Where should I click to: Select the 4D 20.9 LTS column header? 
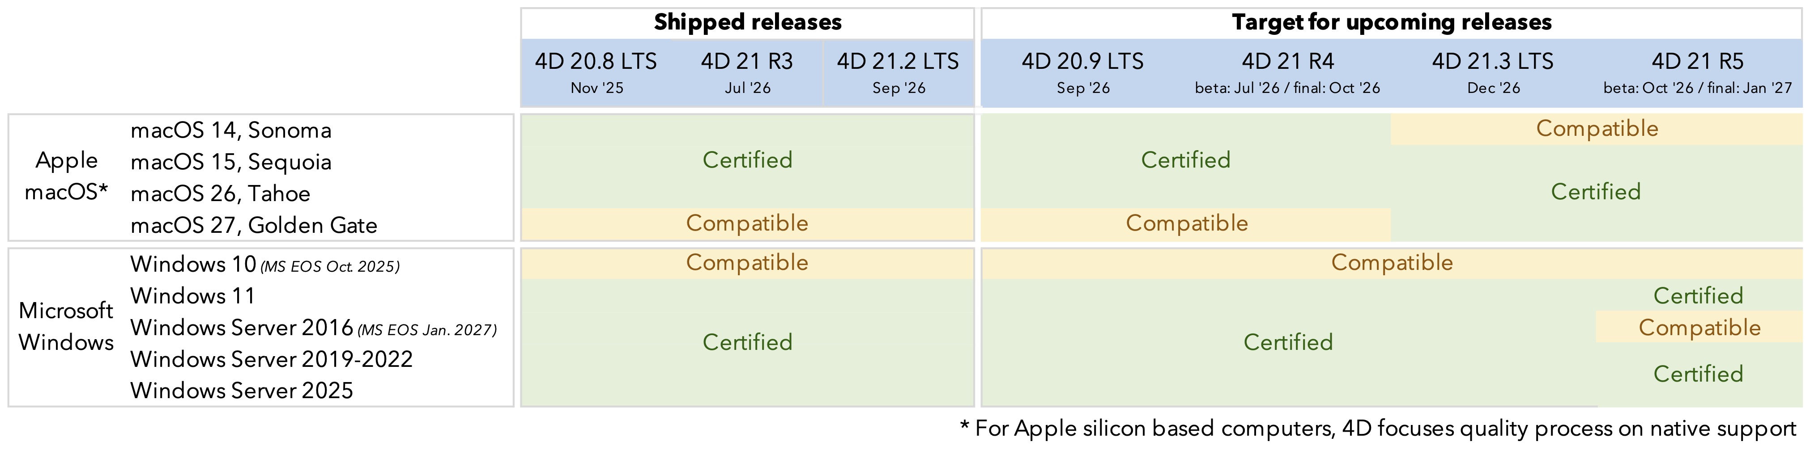pyautogui.click(x=1083, y=72)
